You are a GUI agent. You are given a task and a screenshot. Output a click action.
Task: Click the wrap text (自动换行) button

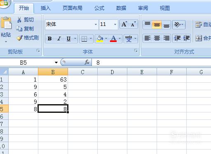[x=203, y=25]
